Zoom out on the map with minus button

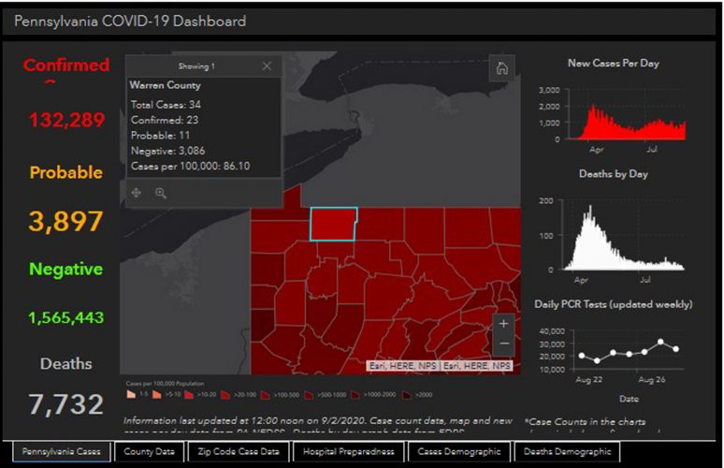(x=504, y=344)
